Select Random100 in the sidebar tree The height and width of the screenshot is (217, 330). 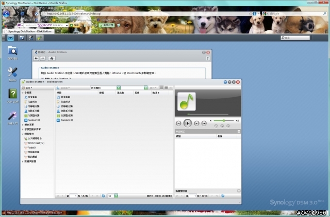(32, 120)
